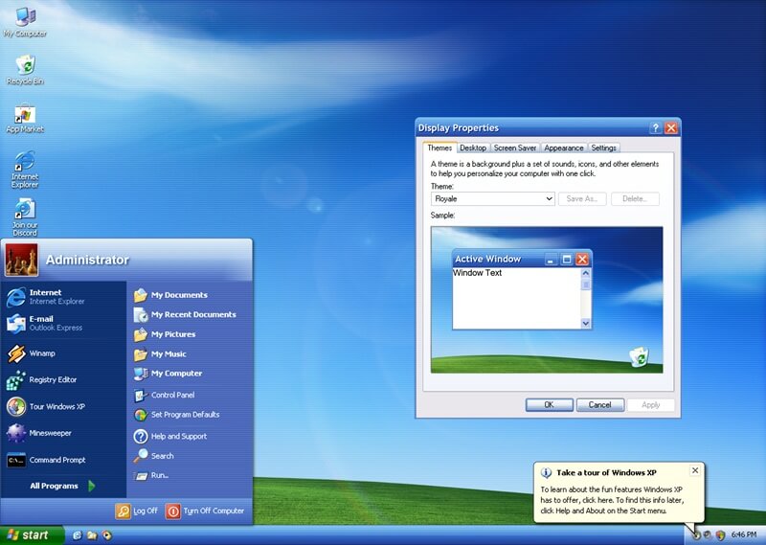Open the Run dialog entry
This screenshot has height=545, width=766.
(190, 475)
